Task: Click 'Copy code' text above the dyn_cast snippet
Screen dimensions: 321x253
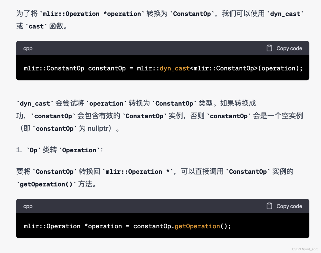Action: coord(289,48)
